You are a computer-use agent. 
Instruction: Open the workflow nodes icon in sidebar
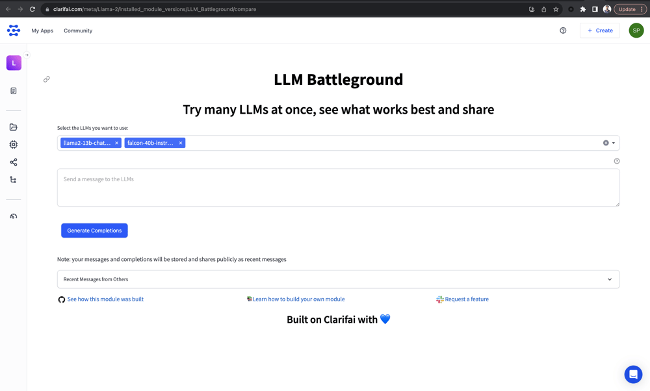point(14,162)
